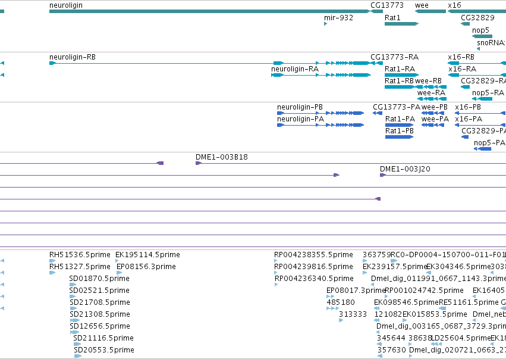Select the RE51161.5prime EST glyph
Image resolution: width=506 pixels, height=359 pixels.
pyautogui.click(x=442, y=308)
